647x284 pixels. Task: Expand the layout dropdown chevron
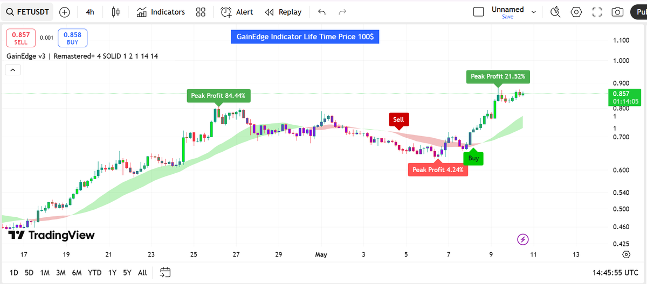click(534, 12)
